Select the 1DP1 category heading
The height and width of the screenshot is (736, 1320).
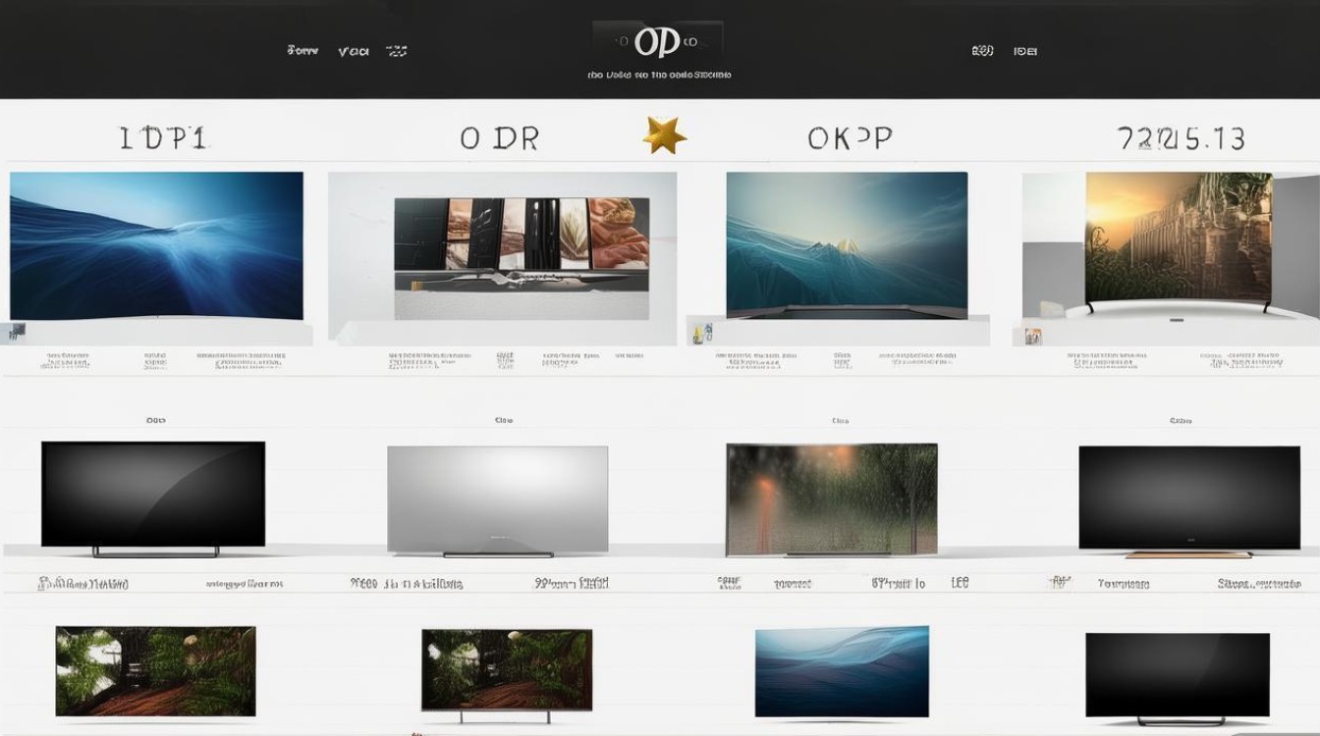tap(163, 138)
